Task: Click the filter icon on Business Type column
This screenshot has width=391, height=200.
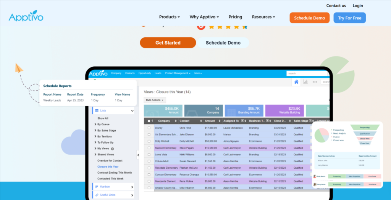Action: pos(267,121)
